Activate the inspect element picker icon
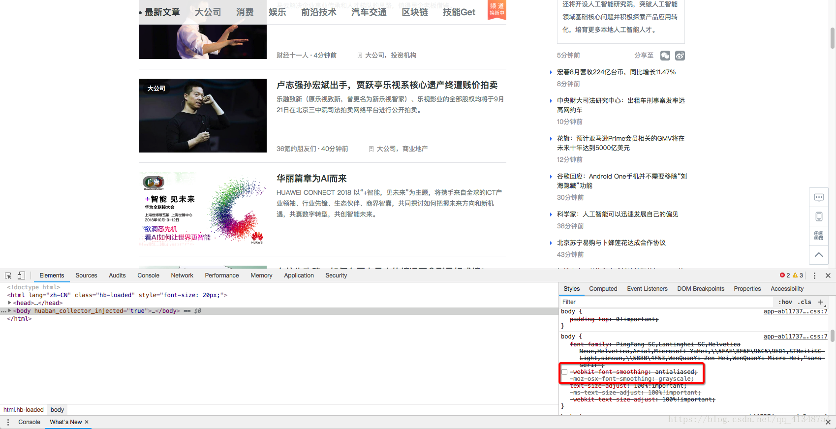Image resolution: width=836 pixels, height=429 pixels. tap(8, 276)
